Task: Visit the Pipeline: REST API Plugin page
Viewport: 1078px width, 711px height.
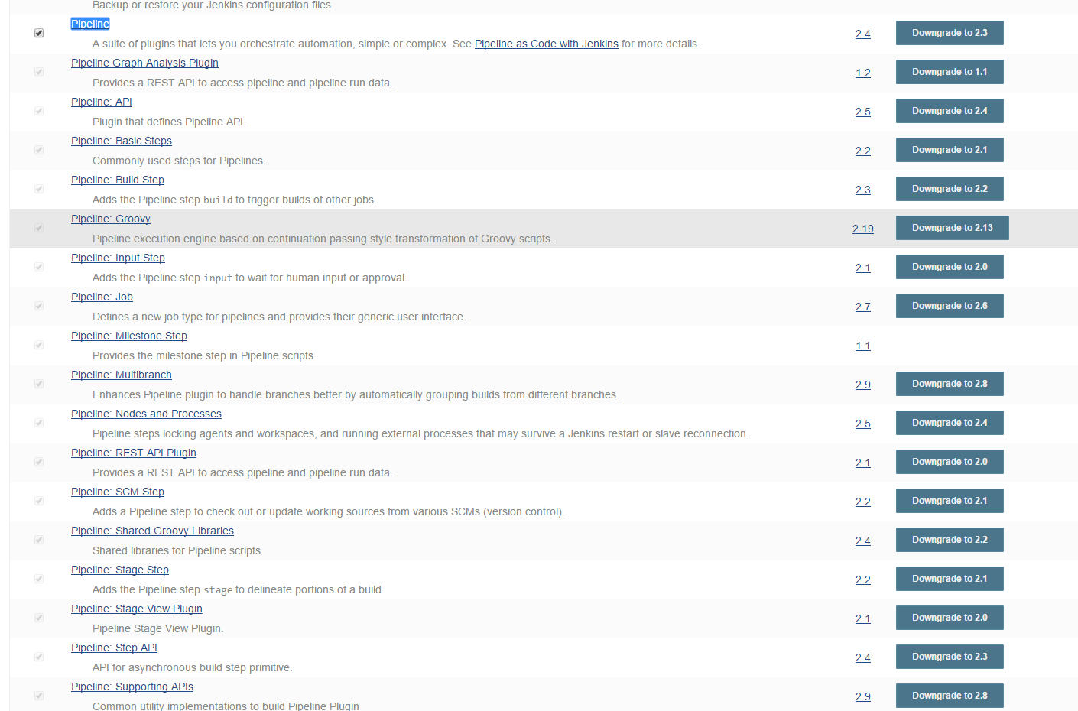Action: point(133,453)
